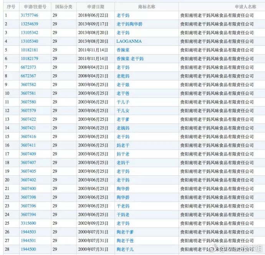This screenshot has height=255, width=265.
Task: Click the 商标名称 column header
Action: click(x=147, y=7)
